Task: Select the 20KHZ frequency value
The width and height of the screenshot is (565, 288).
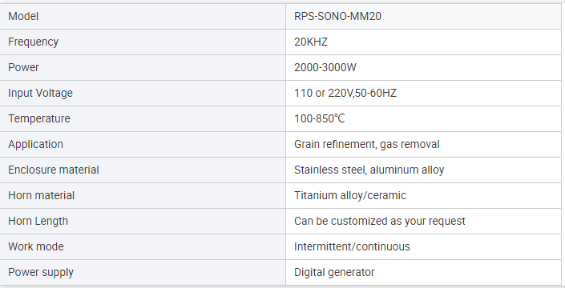Action: coord(311,42)
